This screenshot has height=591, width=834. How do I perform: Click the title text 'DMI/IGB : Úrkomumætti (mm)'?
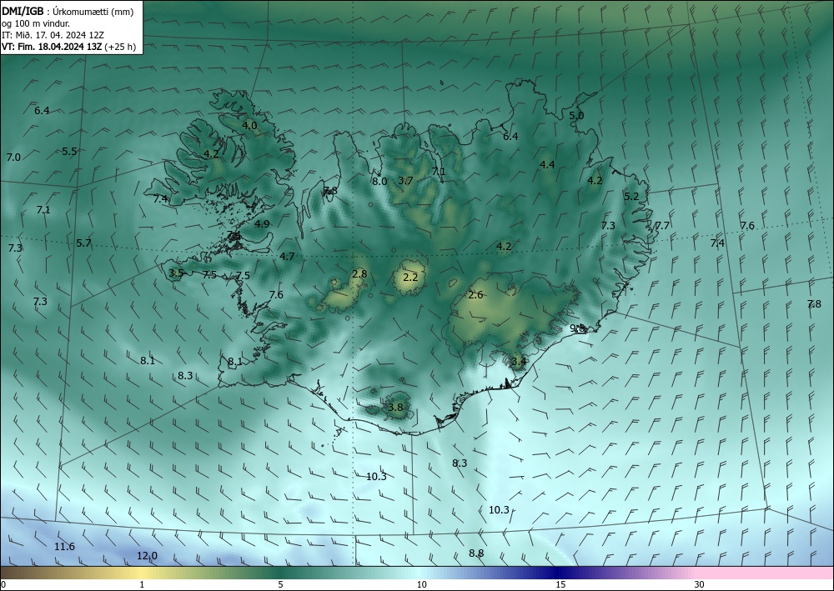[68, 11]
